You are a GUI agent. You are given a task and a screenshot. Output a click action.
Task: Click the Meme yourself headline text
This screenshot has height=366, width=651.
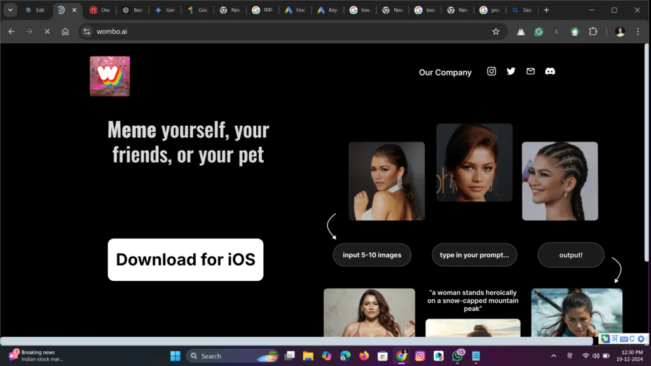point(188,142)
